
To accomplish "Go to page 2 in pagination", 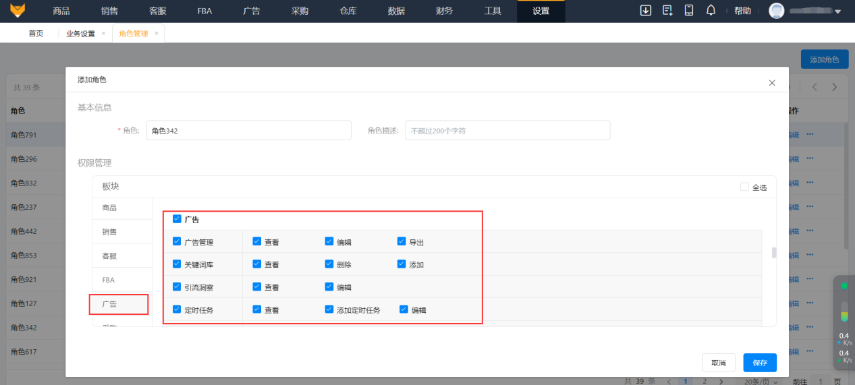I will [705, 381].
